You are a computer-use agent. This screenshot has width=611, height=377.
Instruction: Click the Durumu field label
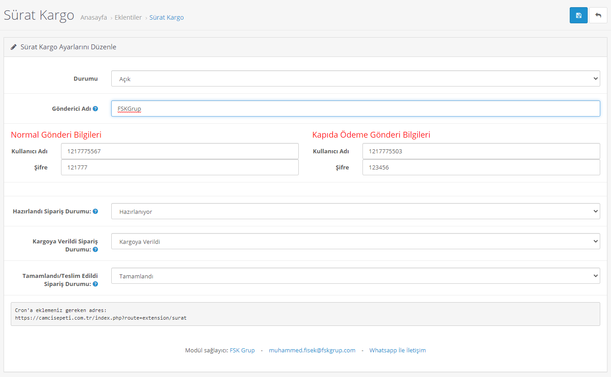tap(86, 78)
